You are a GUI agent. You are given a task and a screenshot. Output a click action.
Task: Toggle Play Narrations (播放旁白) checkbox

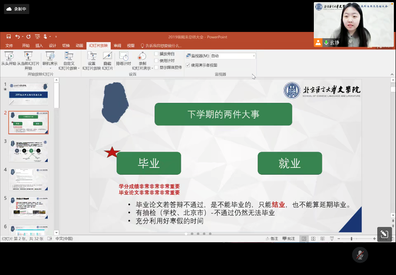[156, 54]
